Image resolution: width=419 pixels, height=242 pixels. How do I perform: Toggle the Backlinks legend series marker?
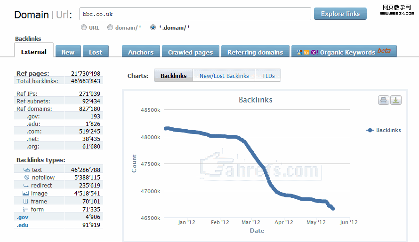[370, 130]
